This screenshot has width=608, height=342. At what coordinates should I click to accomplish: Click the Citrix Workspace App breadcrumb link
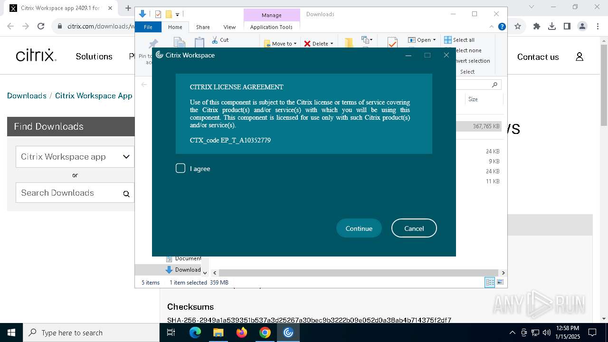click(94, 95)
